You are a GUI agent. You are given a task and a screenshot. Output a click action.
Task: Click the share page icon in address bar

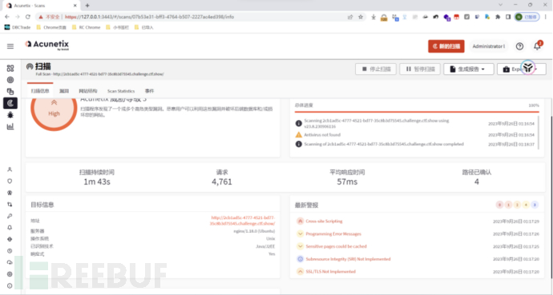click(x=350, y=17)
